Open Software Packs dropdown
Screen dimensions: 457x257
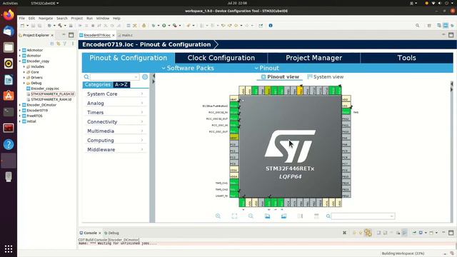pyautogui.click(x=188, y=69)
